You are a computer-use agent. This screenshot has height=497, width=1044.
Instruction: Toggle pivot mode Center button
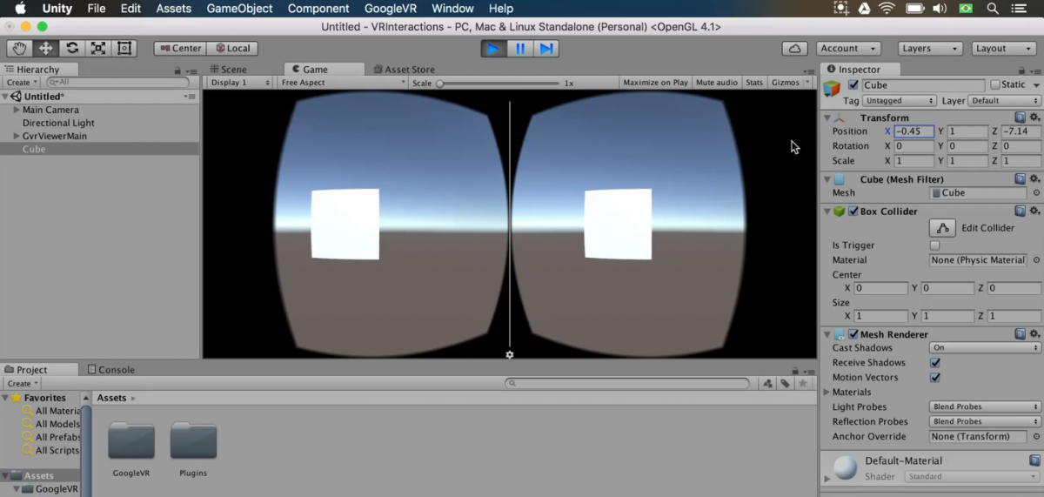(x=179, y=49)
